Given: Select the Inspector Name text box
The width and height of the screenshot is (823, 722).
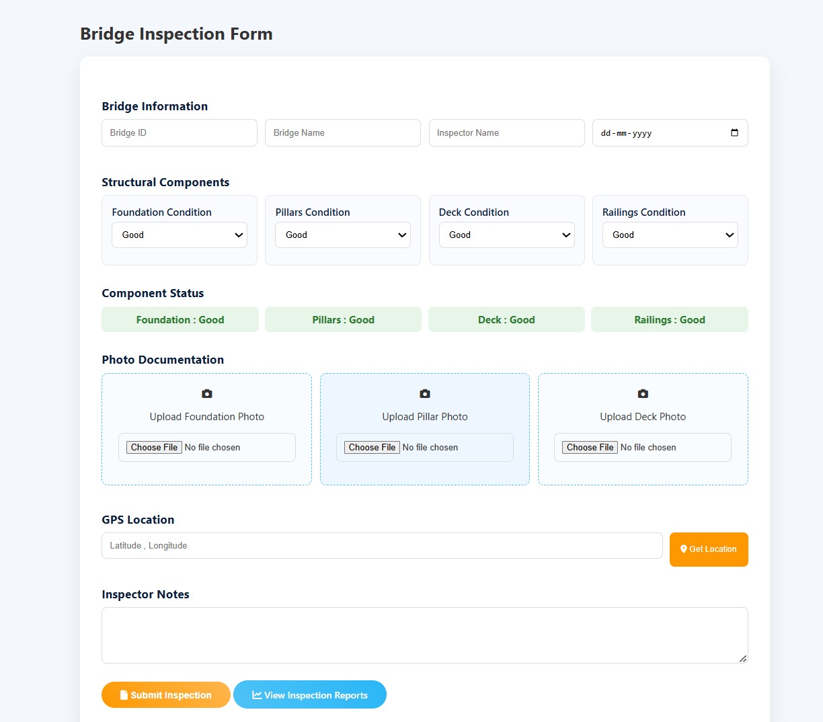Looking at the screenshot, I should pyautogui.click(x=506, y=133).
